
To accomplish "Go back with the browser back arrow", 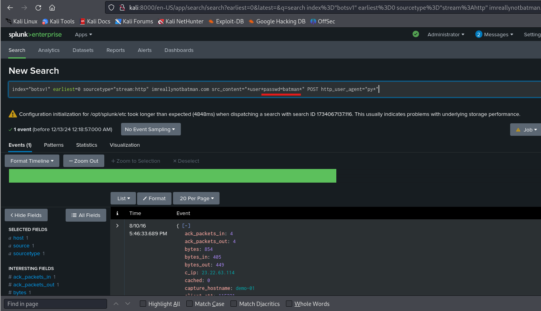I will [10, 8].
